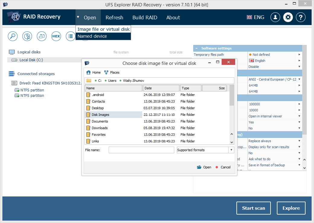Sort by the Name column header
The height and width of the screenshot is (223, 314).
point(114,88)
